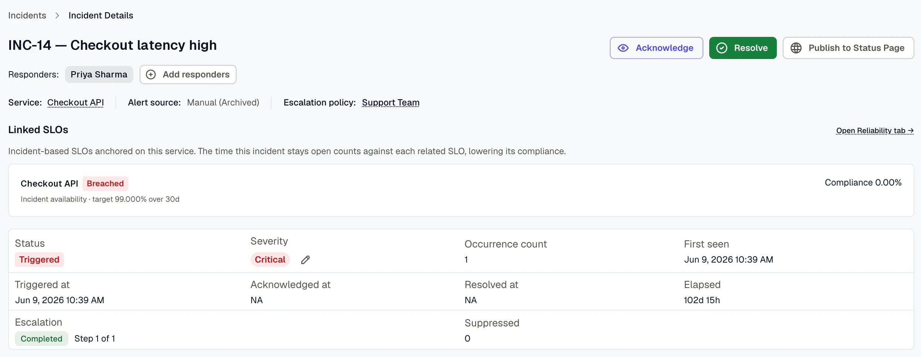Click First seen Jun 9, 2026 10:39 AM
921x357 pixels.
pyautogui.click(x=728, y=260)
